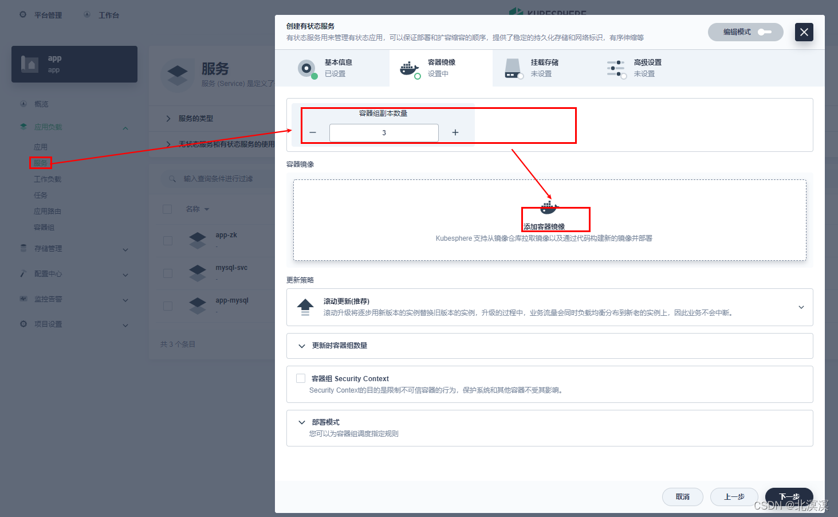Open the 基本信息 step tab
838x517 pixels.
pyautogui.click(x=332, y=68)
